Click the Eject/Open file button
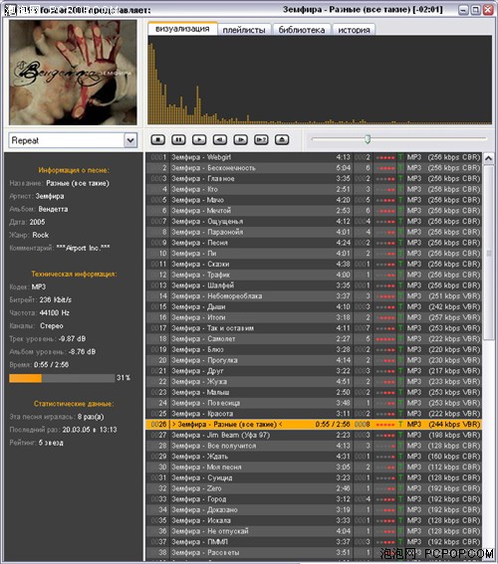The image size is (498, 564). [282, 139]
